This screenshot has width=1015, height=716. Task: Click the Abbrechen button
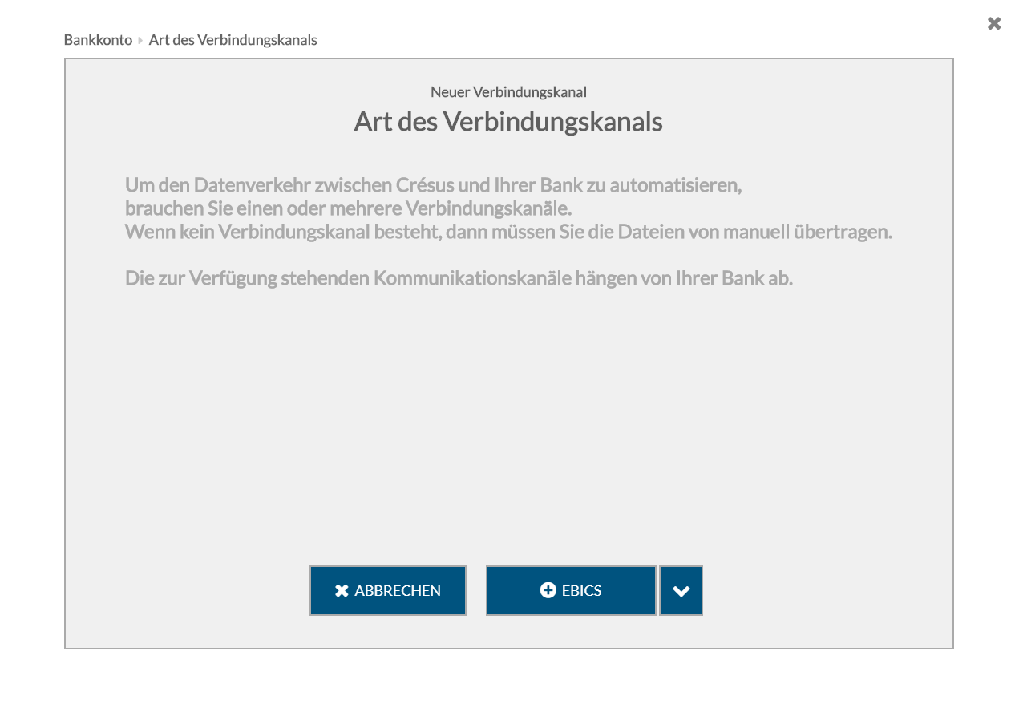click(x=388, y=591)
